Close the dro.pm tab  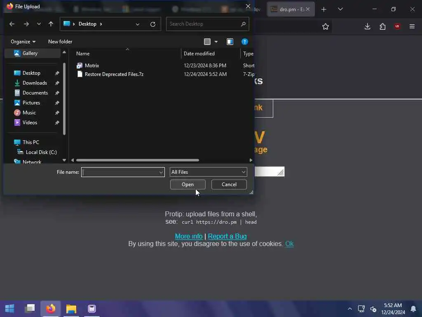308,9
